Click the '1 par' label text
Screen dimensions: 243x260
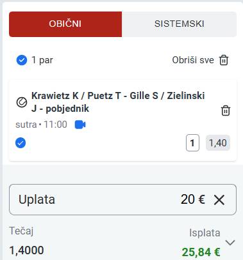(42, 60)
